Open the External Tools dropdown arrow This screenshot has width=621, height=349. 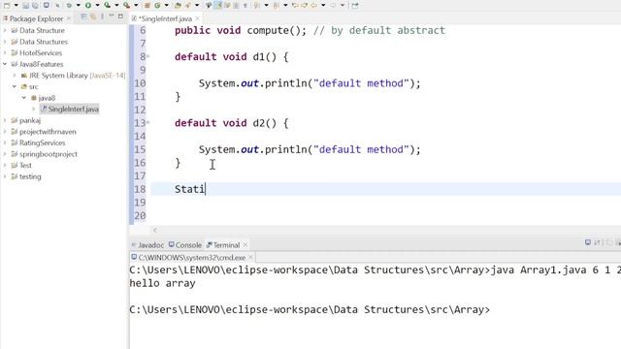[136, 5]
